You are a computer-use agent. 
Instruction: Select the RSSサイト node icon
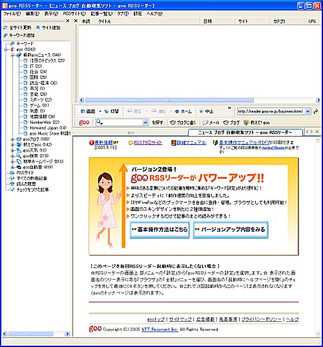tap(12, 173)
